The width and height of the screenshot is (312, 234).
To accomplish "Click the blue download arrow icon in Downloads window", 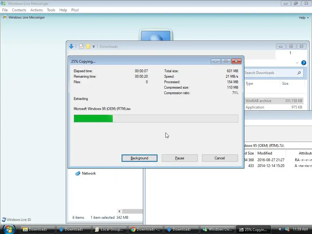I will pos(71,46).
